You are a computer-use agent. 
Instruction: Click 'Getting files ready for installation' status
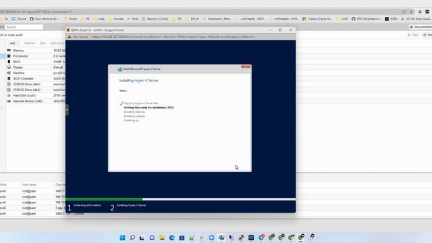point(148,107)
